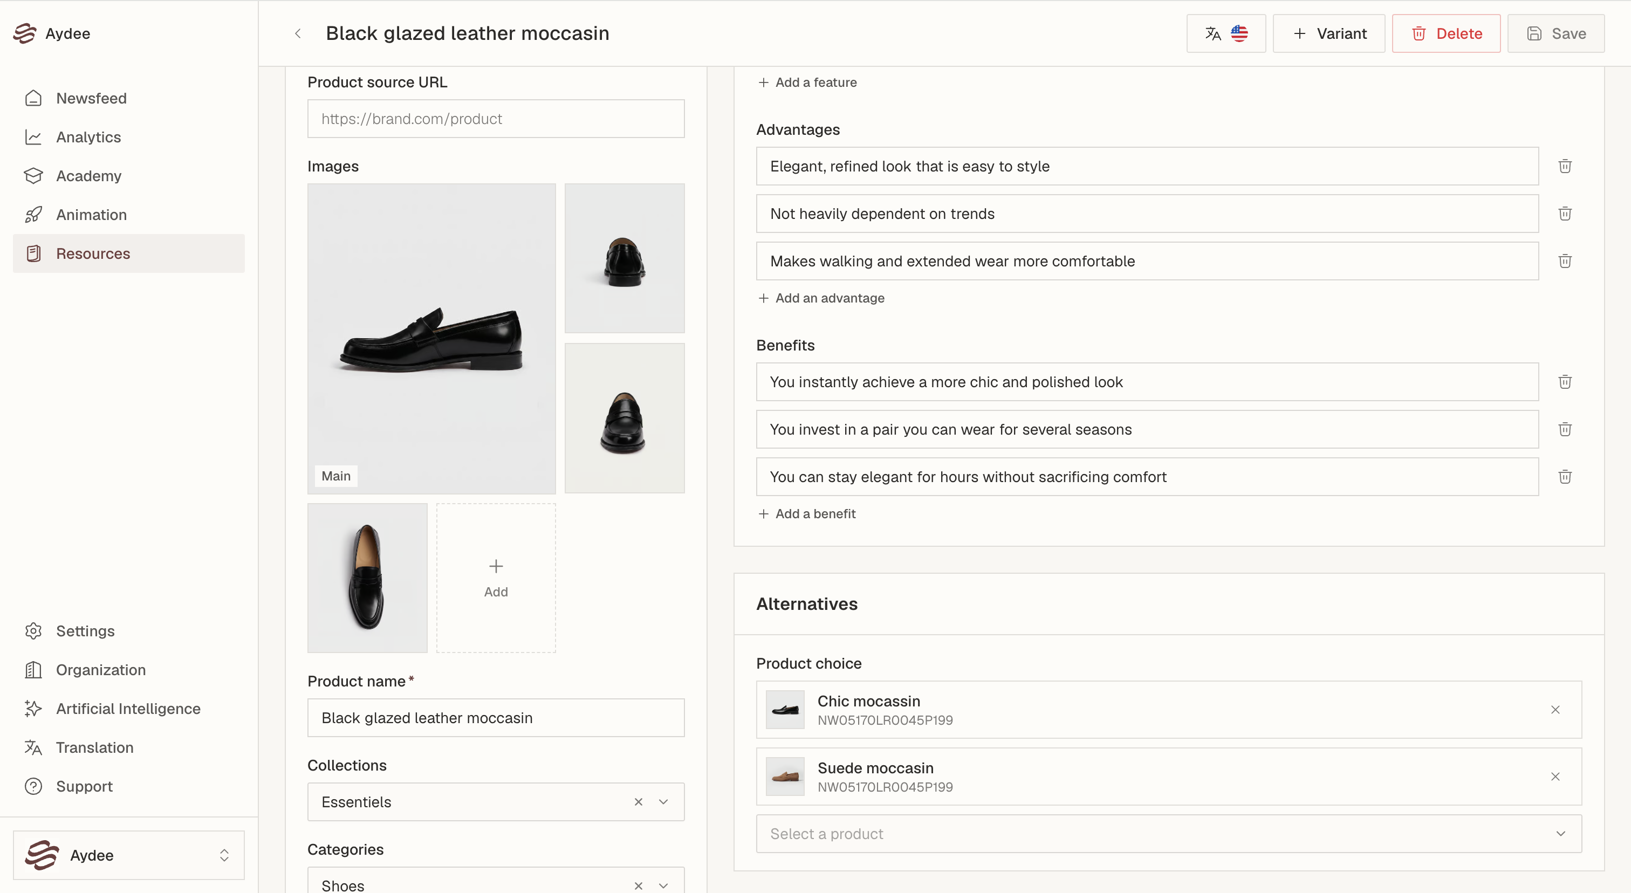Click the Academy graduation cap icon
1631x893 pixels.
(33, 176)
